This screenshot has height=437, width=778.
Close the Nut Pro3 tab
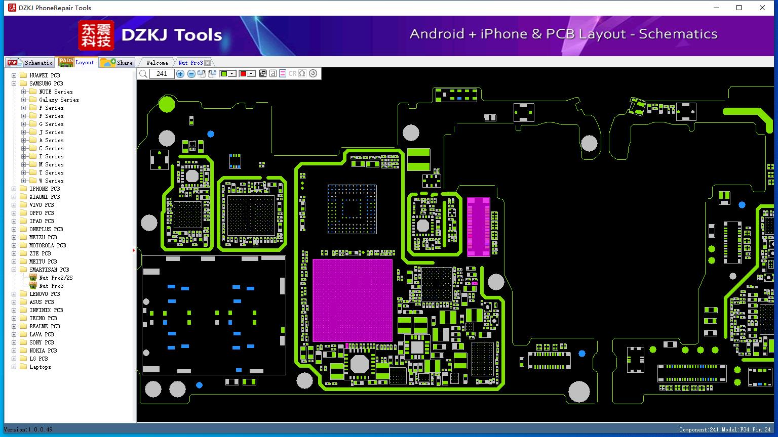pos(208,63)
